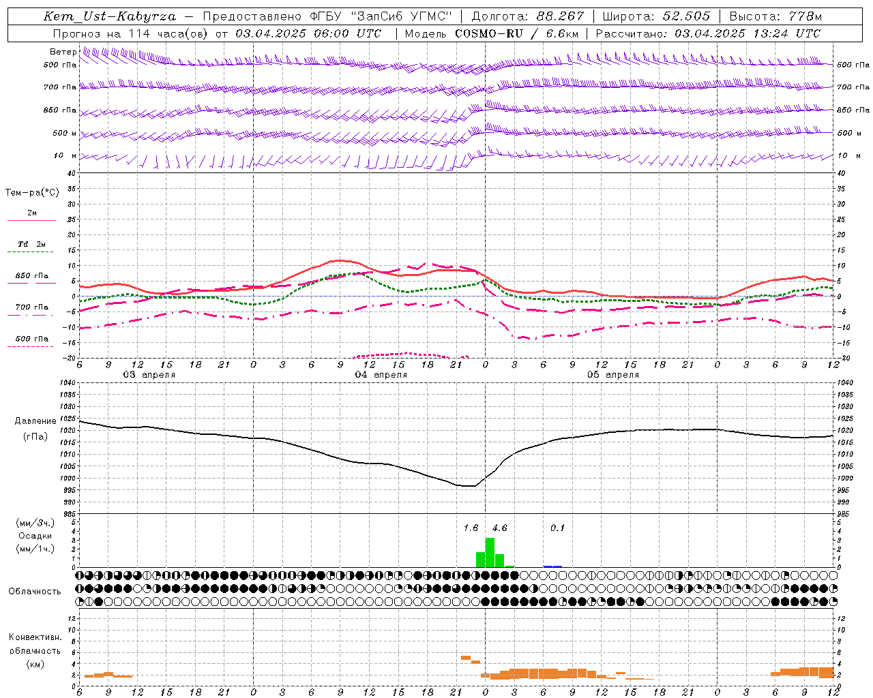Screen dimensions: 873x698
Task: Click the 850 гПа temperature legend entry
Action: [x=31, y=276]
